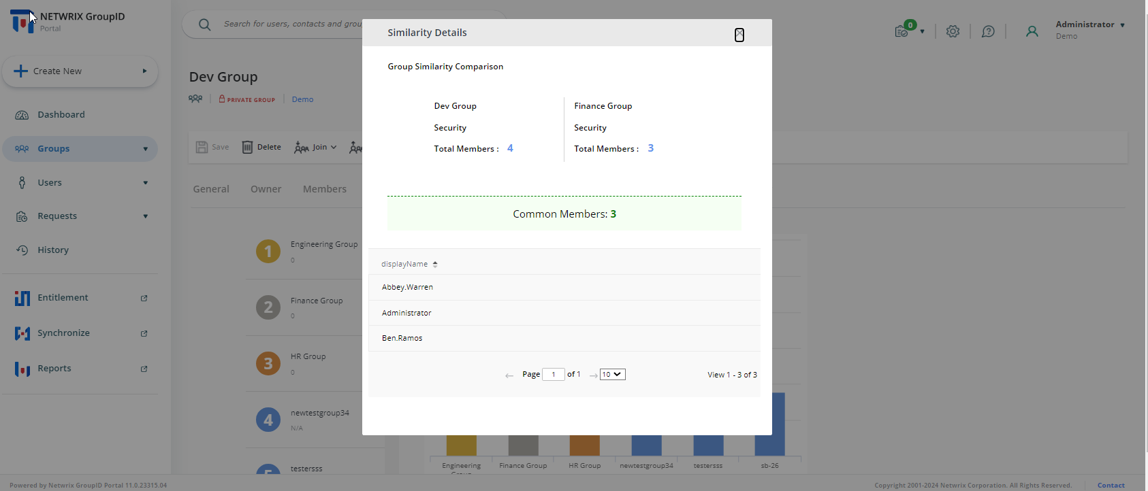Click the Dev Group total members count
This screenshot has width=1148, height=491.
(510, 148)
